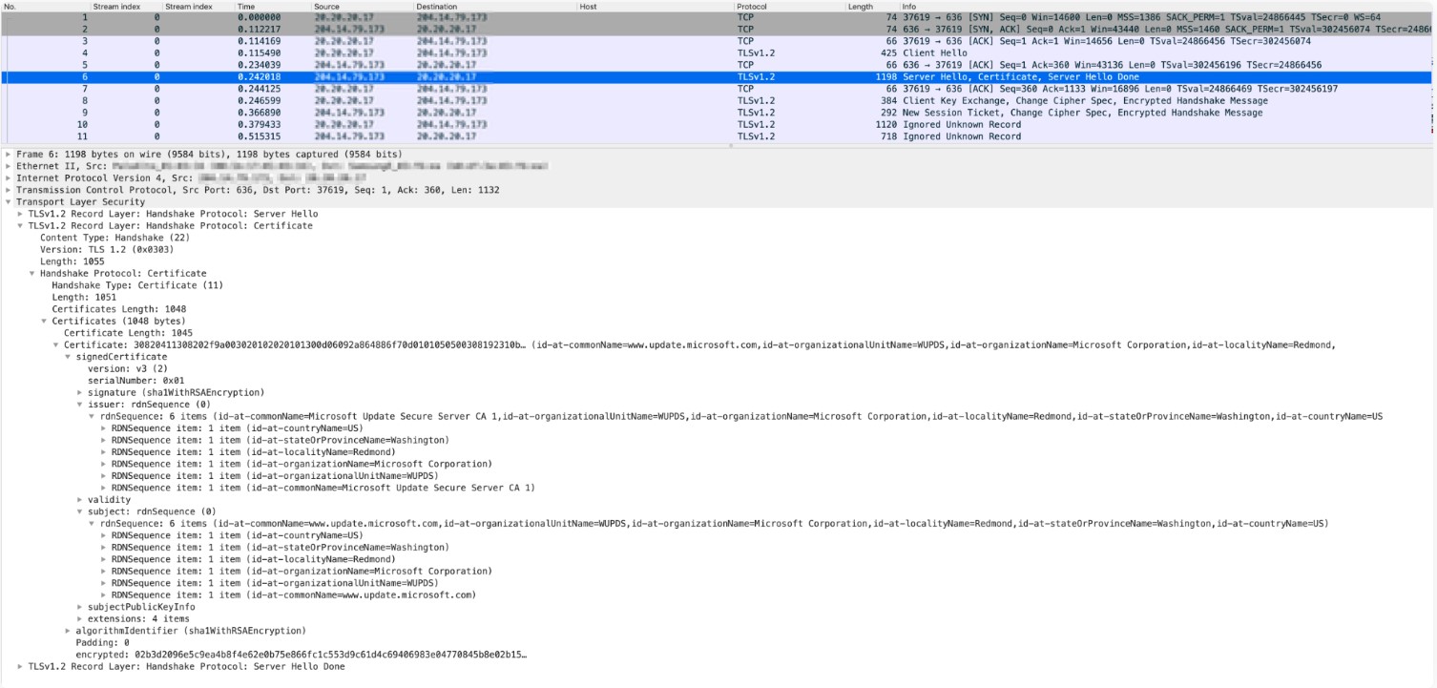Expand the validity node
This screenshot has width=1437, height=688.
tap(80, 500)
